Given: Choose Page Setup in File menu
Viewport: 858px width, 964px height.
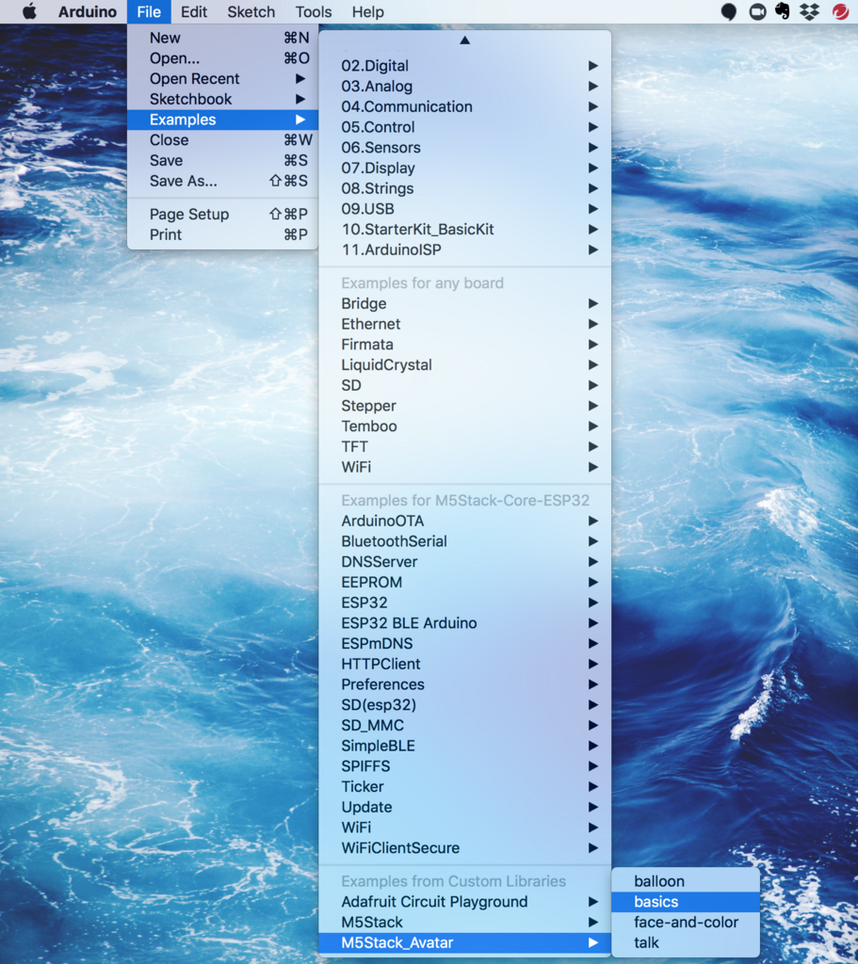Looking at the screenshot, I should (x=222, y=214).
